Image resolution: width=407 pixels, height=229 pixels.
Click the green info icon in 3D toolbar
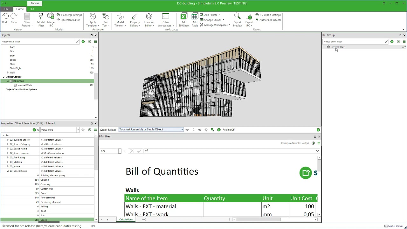tap(318, 130)
